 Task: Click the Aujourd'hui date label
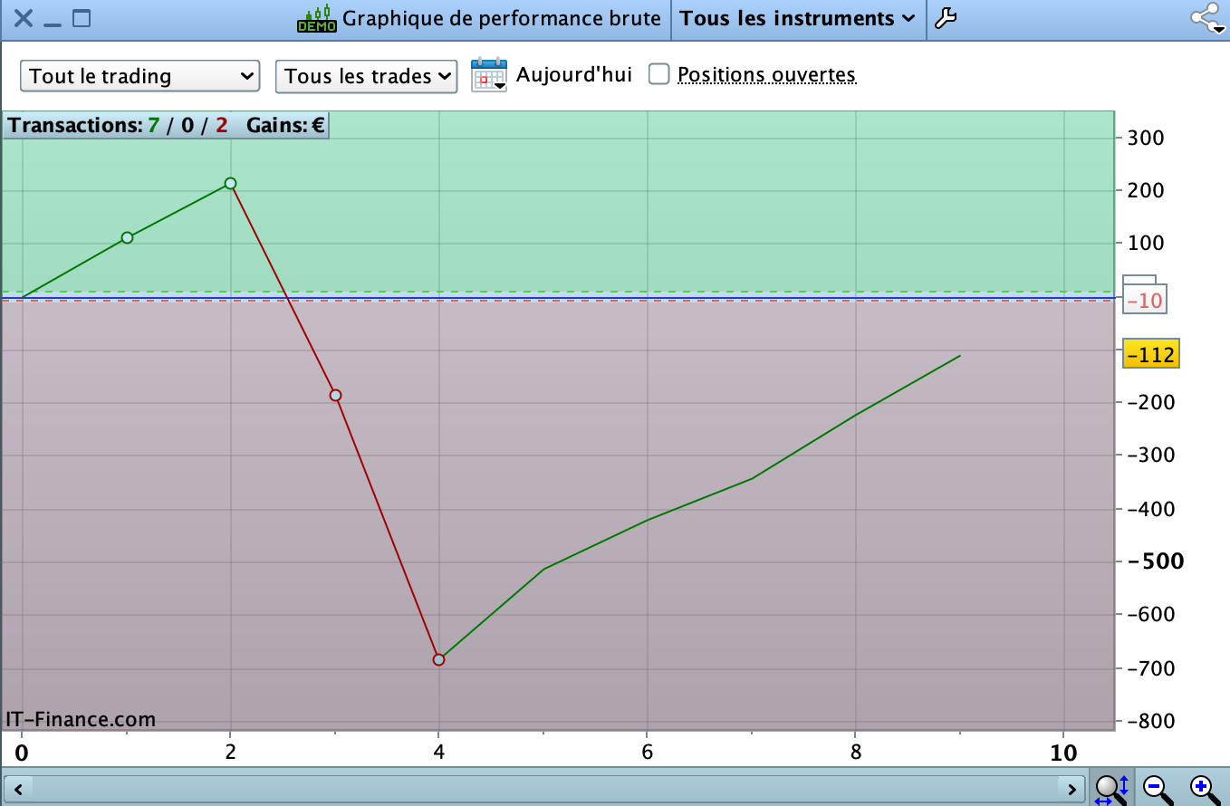click(574, 74)
